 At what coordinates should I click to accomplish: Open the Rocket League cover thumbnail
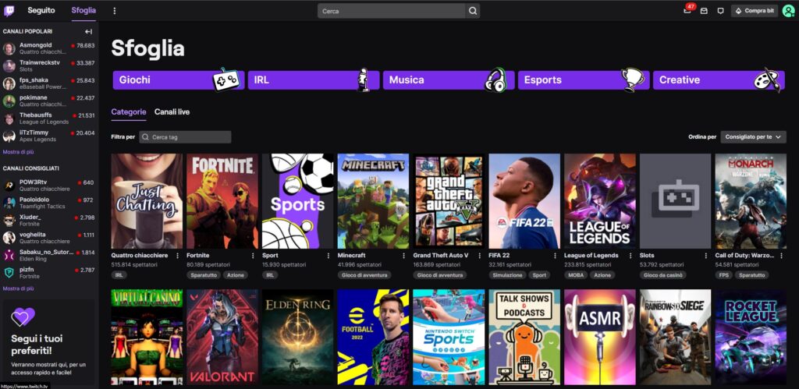(751, 337)
